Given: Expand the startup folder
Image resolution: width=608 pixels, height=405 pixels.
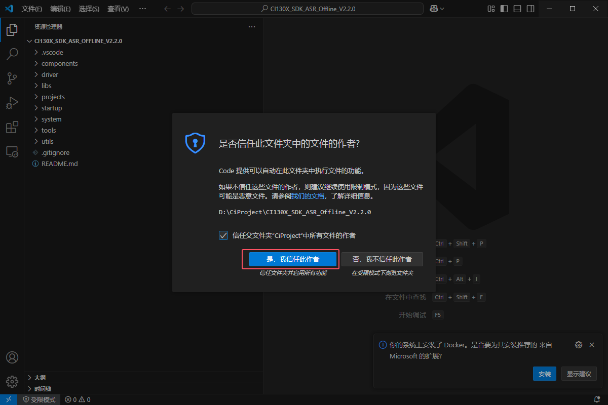Looking at the screenshot, I should [x=144, y=108].
